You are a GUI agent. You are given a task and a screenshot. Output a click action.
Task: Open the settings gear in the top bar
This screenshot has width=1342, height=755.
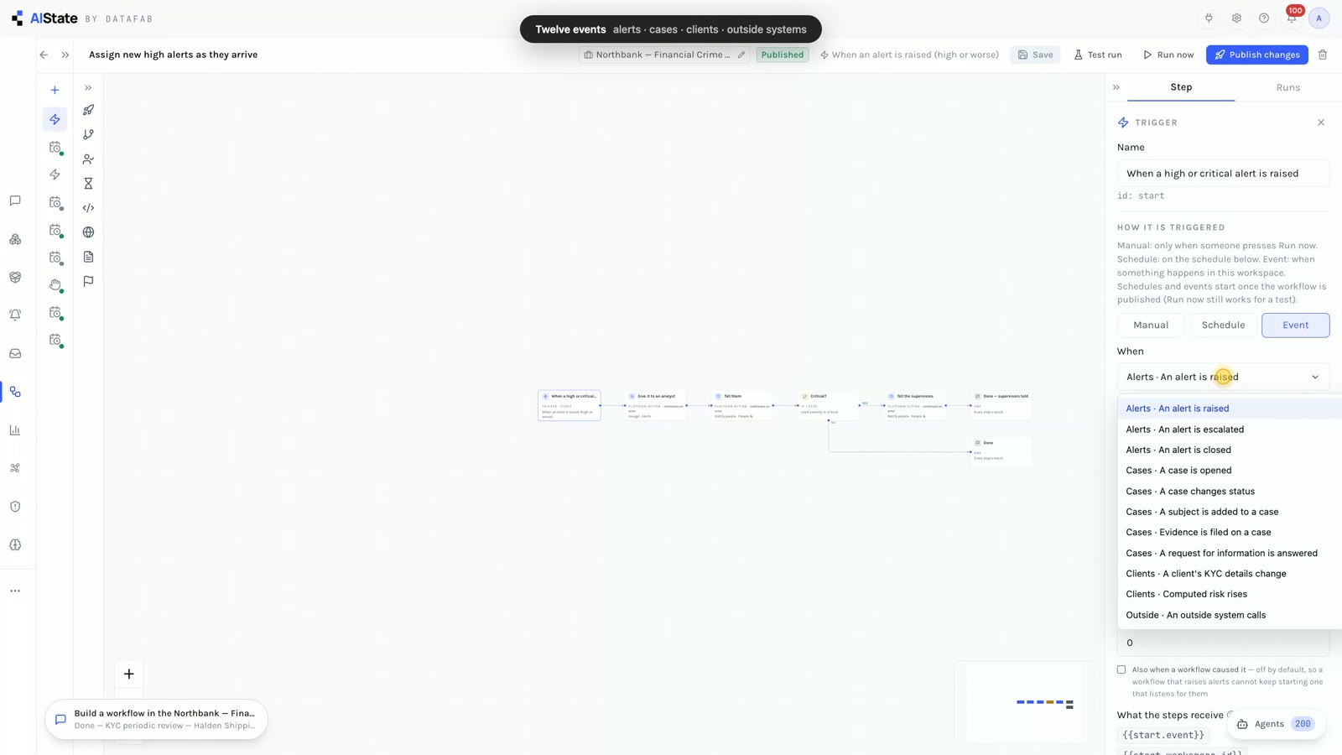tap(1236, 18)
